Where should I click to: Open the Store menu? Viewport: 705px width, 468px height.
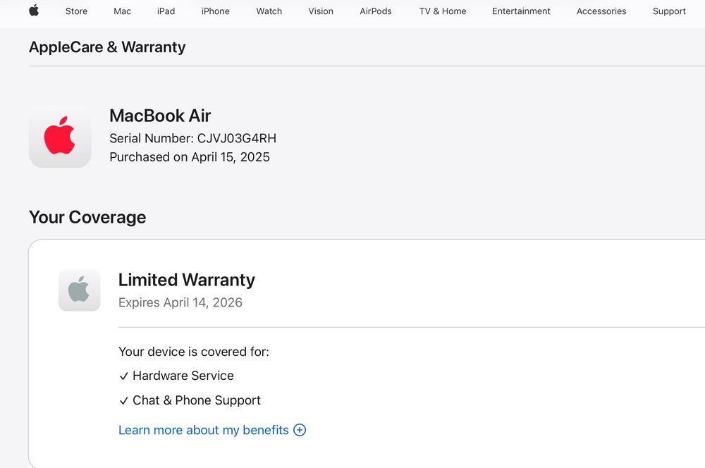click(x=76, y=11)
